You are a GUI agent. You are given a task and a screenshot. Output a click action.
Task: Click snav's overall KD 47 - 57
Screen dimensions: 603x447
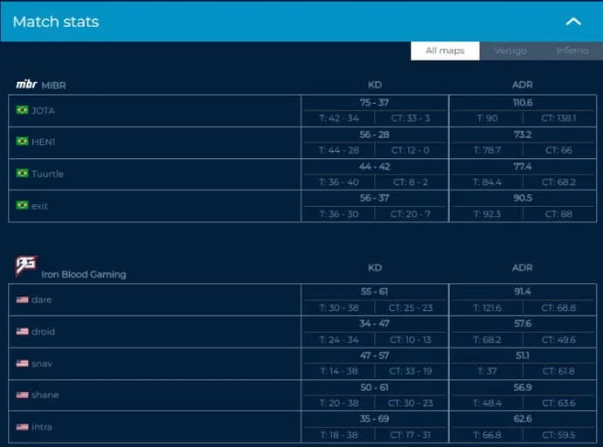[374, 355]
